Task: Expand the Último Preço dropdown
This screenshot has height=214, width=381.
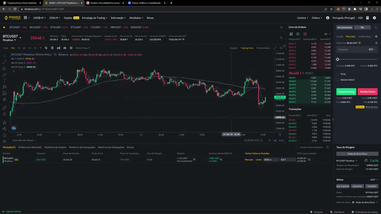Action: 82,48
